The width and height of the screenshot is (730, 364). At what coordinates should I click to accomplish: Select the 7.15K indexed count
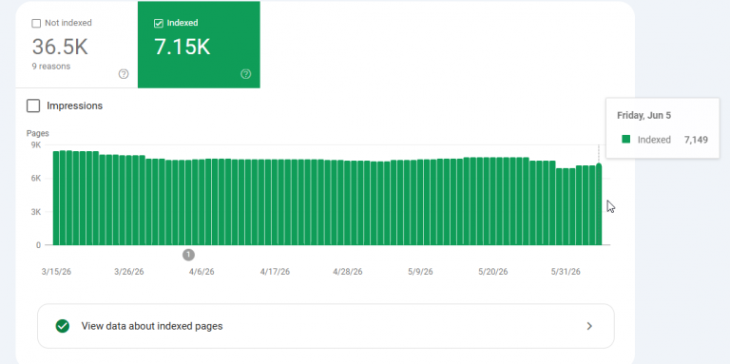[182, 47]
